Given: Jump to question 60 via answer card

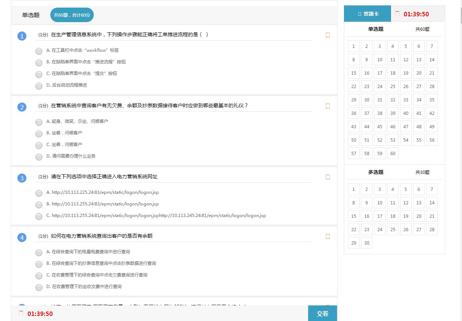Looking at the screenshot, I should [x=392, y=153].
